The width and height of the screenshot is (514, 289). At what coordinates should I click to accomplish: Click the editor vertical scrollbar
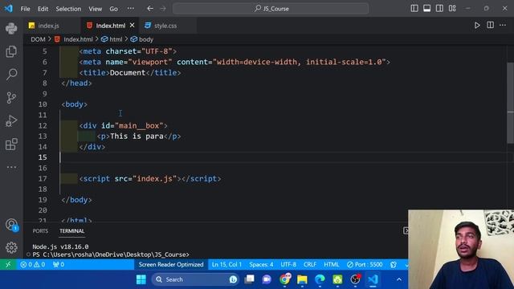[x=511, y=103]
